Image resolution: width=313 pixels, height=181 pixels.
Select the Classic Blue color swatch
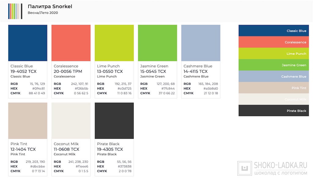28,43
